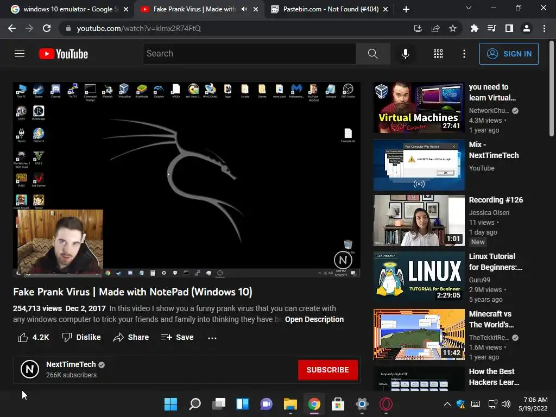The height and width of the screenshot is (417, 556).
Task: Expand Open Description
Action: (x=314, y=319)
